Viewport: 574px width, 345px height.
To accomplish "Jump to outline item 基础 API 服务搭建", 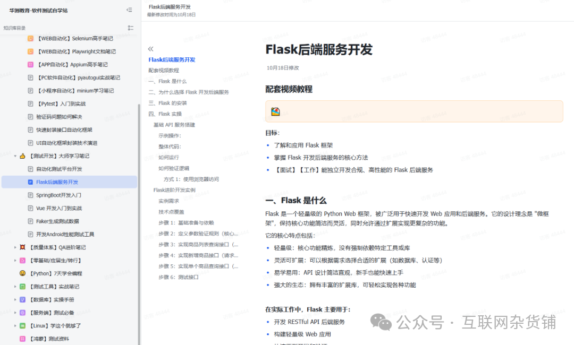I will (174, 125).
